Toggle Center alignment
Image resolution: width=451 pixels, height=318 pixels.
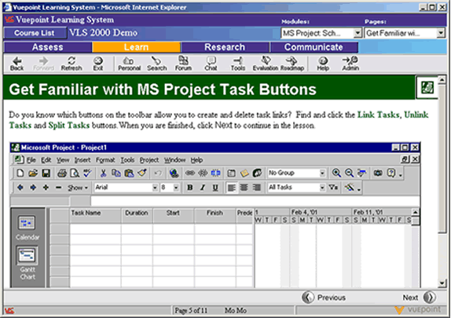[244, 188]
